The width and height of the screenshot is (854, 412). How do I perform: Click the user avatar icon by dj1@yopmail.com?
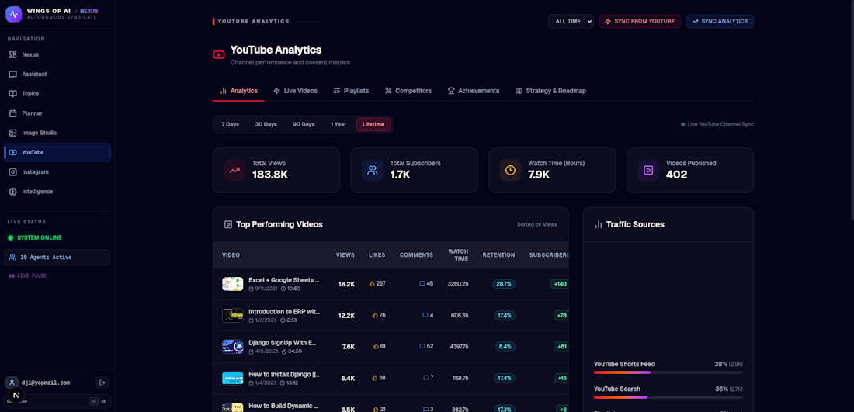pyautogui.click(x=12, y=383)
